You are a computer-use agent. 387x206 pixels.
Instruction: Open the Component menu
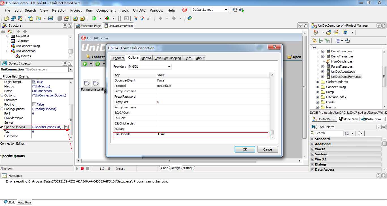point(106,10)
